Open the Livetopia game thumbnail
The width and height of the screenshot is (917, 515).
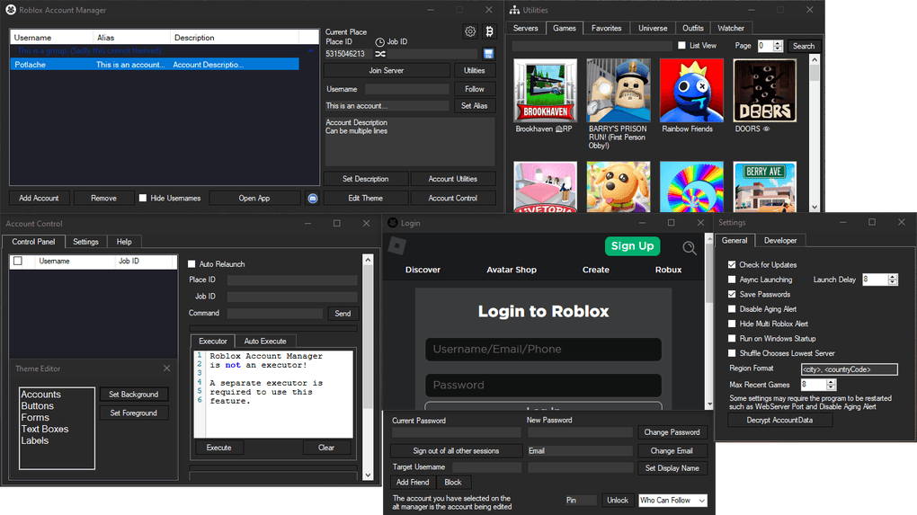click(x=545, y=186)
